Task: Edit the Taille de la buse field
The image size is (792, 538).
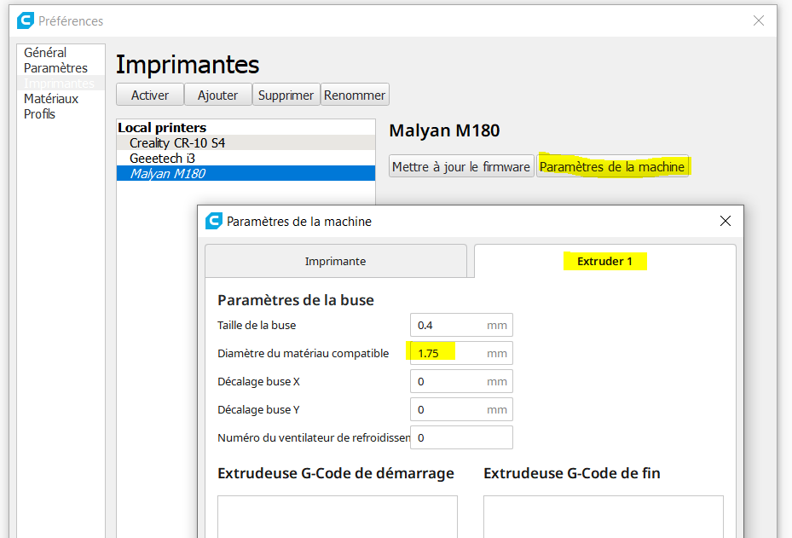Action: coord(461,325)
